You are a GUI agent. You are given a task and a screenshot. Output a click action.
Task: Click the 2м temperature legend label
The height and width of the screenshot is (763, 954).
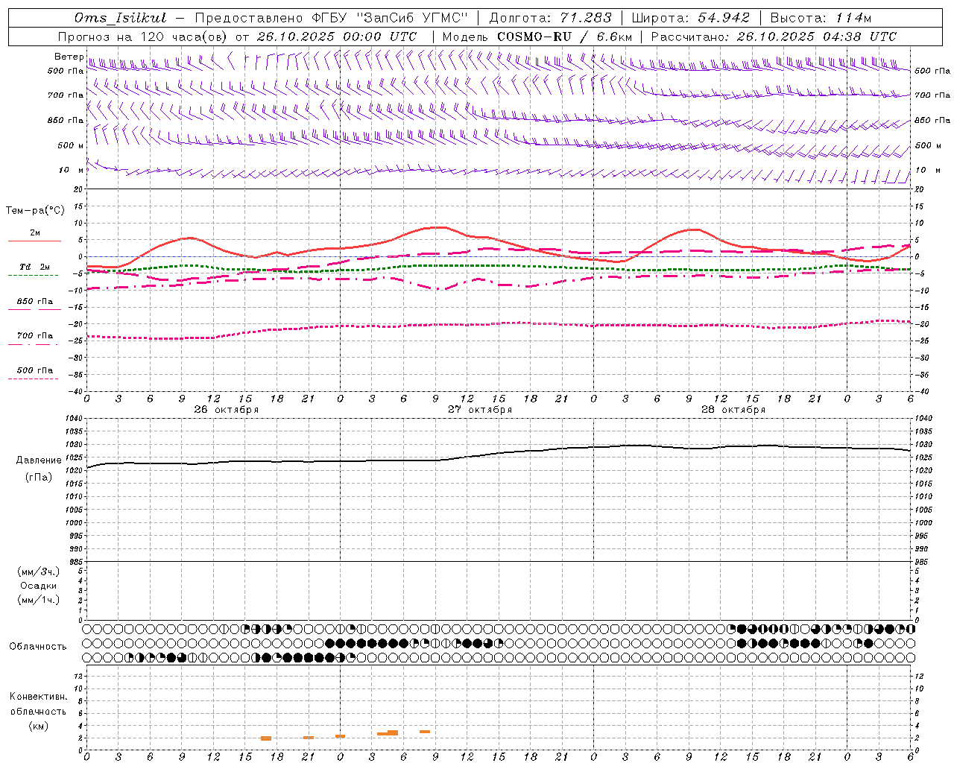pyautogui.click(x=35, y=232)
